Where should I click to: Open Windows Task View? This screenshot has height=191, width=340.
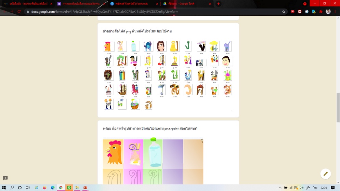(x=28, y=188)
